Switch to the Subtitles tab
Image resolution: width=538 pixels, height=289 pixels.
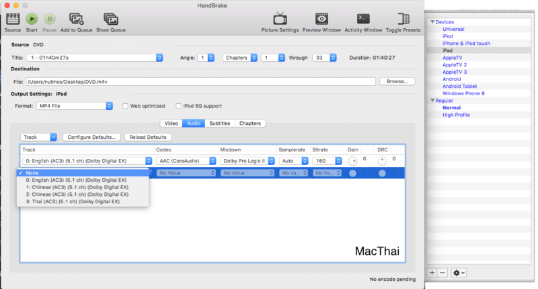(220, 123)
